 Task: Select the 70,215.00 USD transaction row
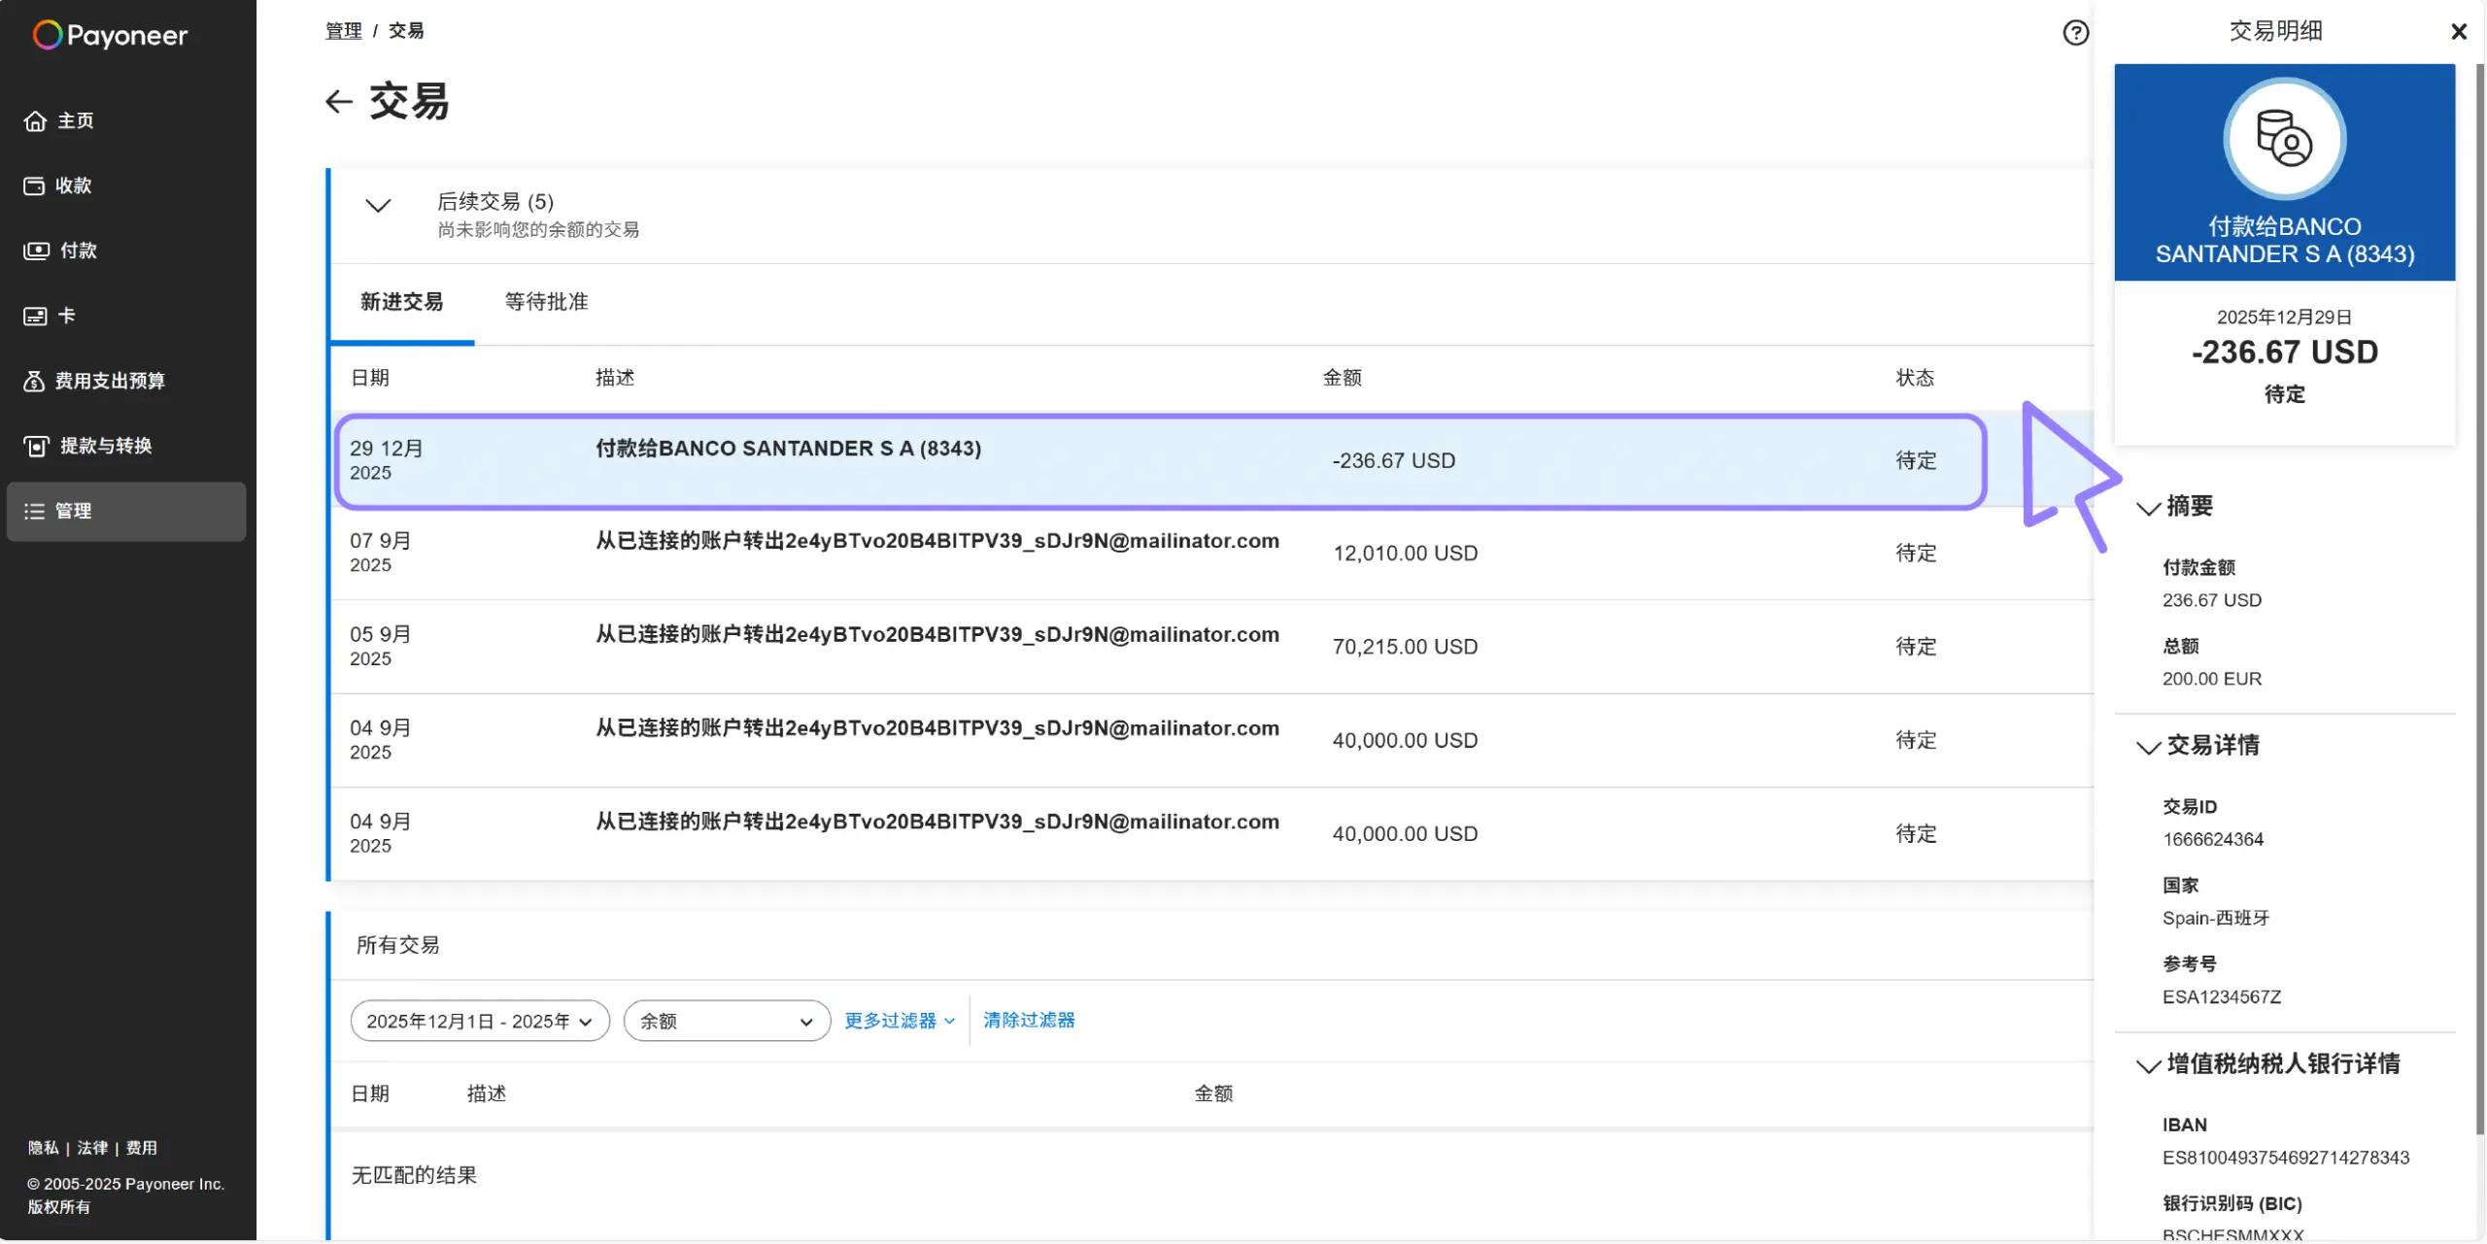(x=1211, y=647)
